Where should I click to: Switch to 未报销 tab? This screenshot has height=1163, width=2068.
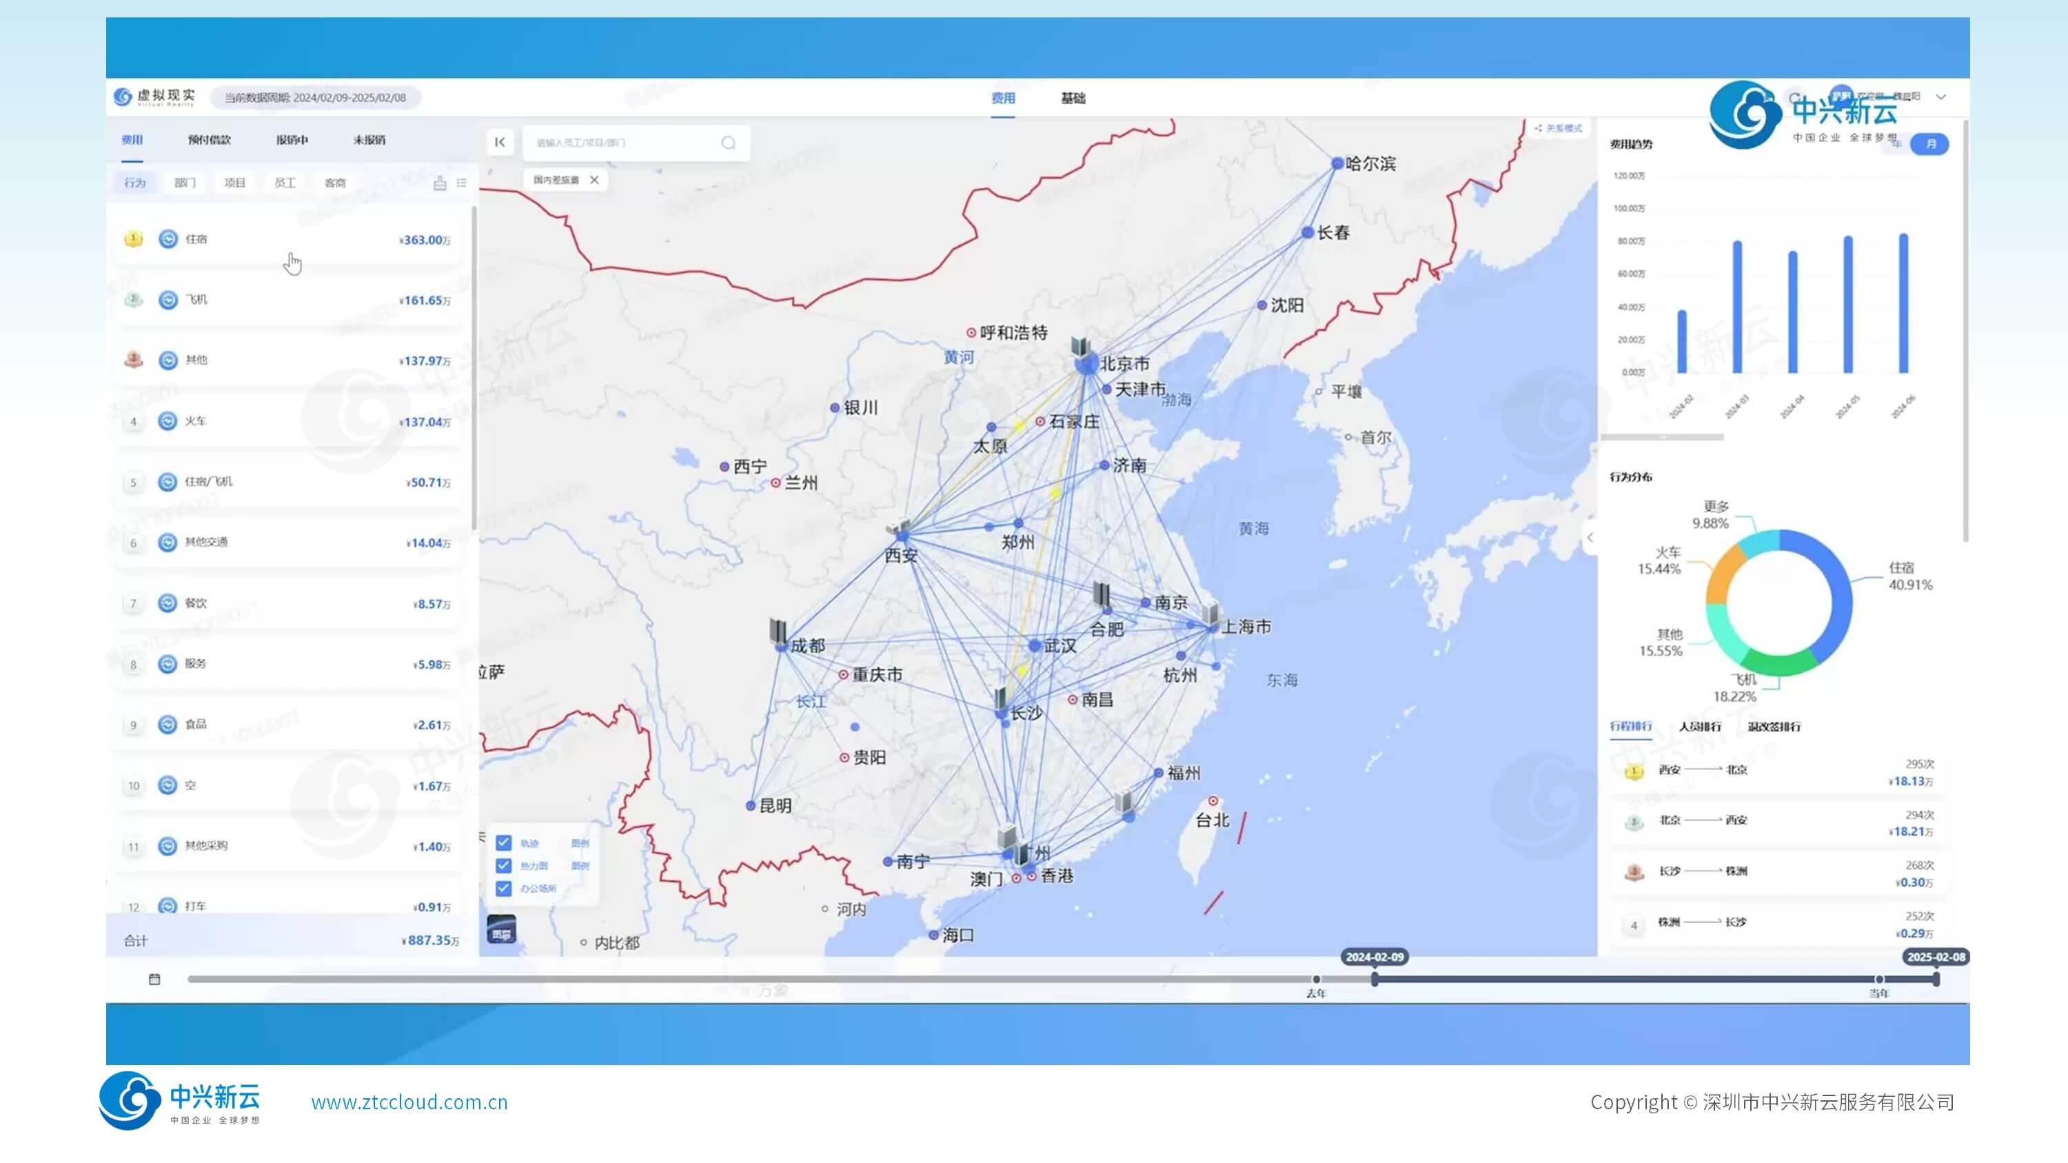pyautogui.click(x=369, y=140)
